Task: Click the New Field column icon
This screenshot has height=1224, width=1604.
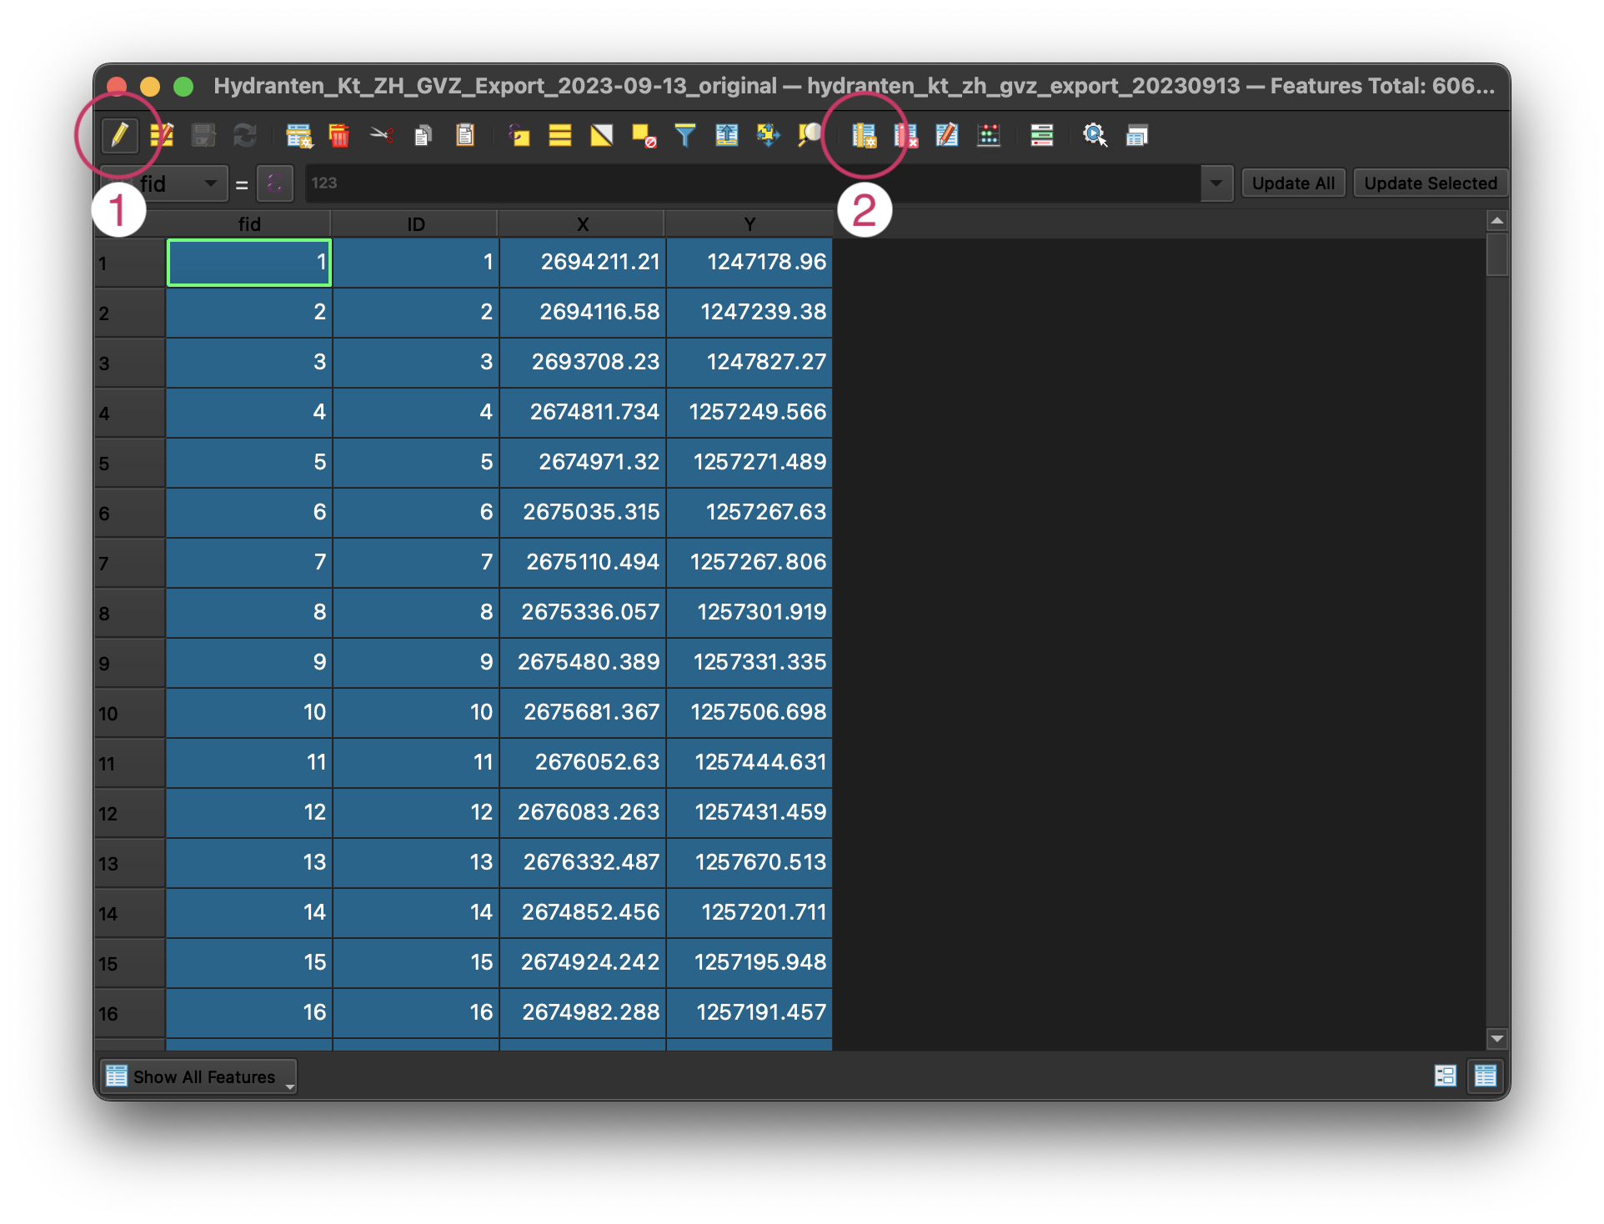Action: [864, 135]
